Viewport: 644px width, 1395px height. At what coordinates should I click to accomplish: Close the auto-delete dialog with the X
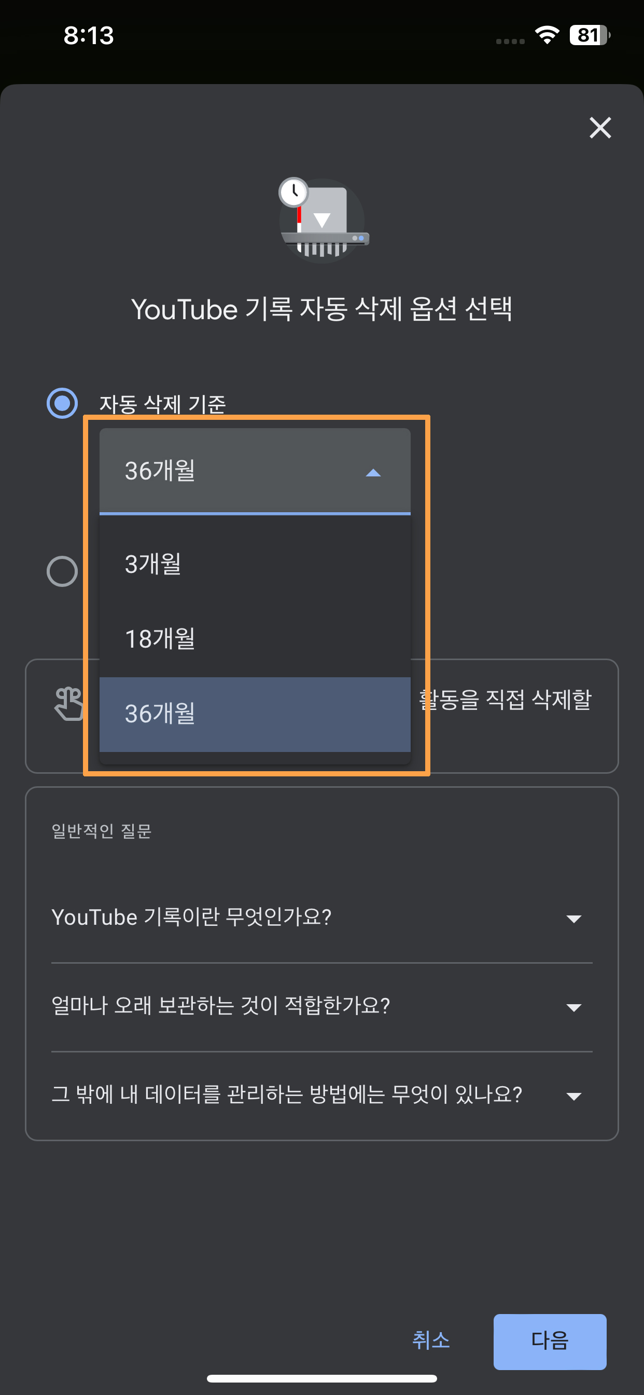click(x=600, y=128)
